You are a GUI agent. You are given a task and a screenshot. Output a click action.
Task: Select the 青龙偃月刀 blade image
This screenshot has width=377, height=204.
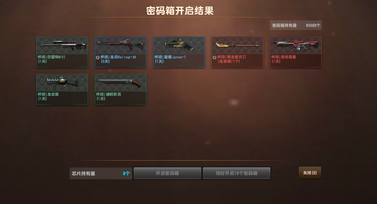click(237, 45)
